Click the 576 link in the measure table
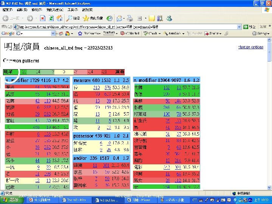272x204 pixels. (108, 88)
